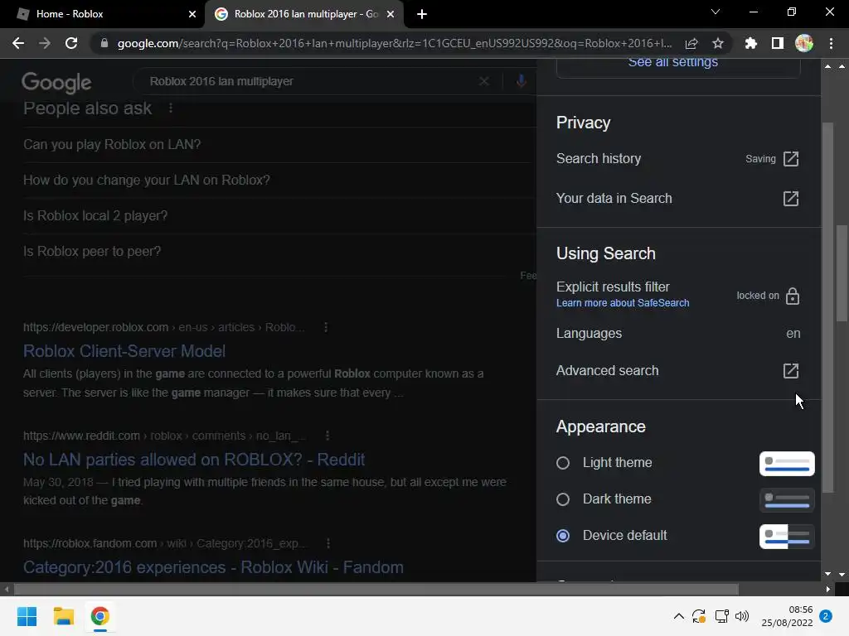Screen dimensions: 849x636
Task: Click the Chrome taskbar icon
Action: pos(99,616)
